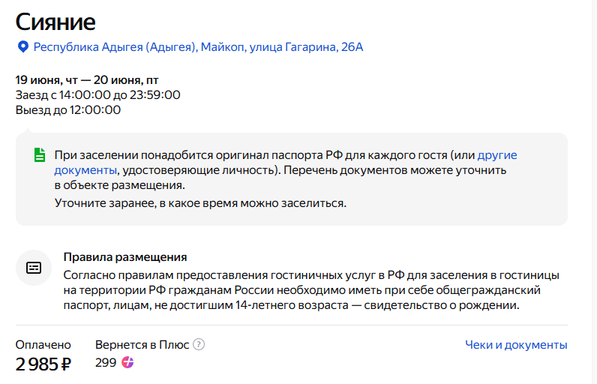Screen dimensions: 597x384
Task: Click the Правила размещения card icon
Action: point(34,268)
